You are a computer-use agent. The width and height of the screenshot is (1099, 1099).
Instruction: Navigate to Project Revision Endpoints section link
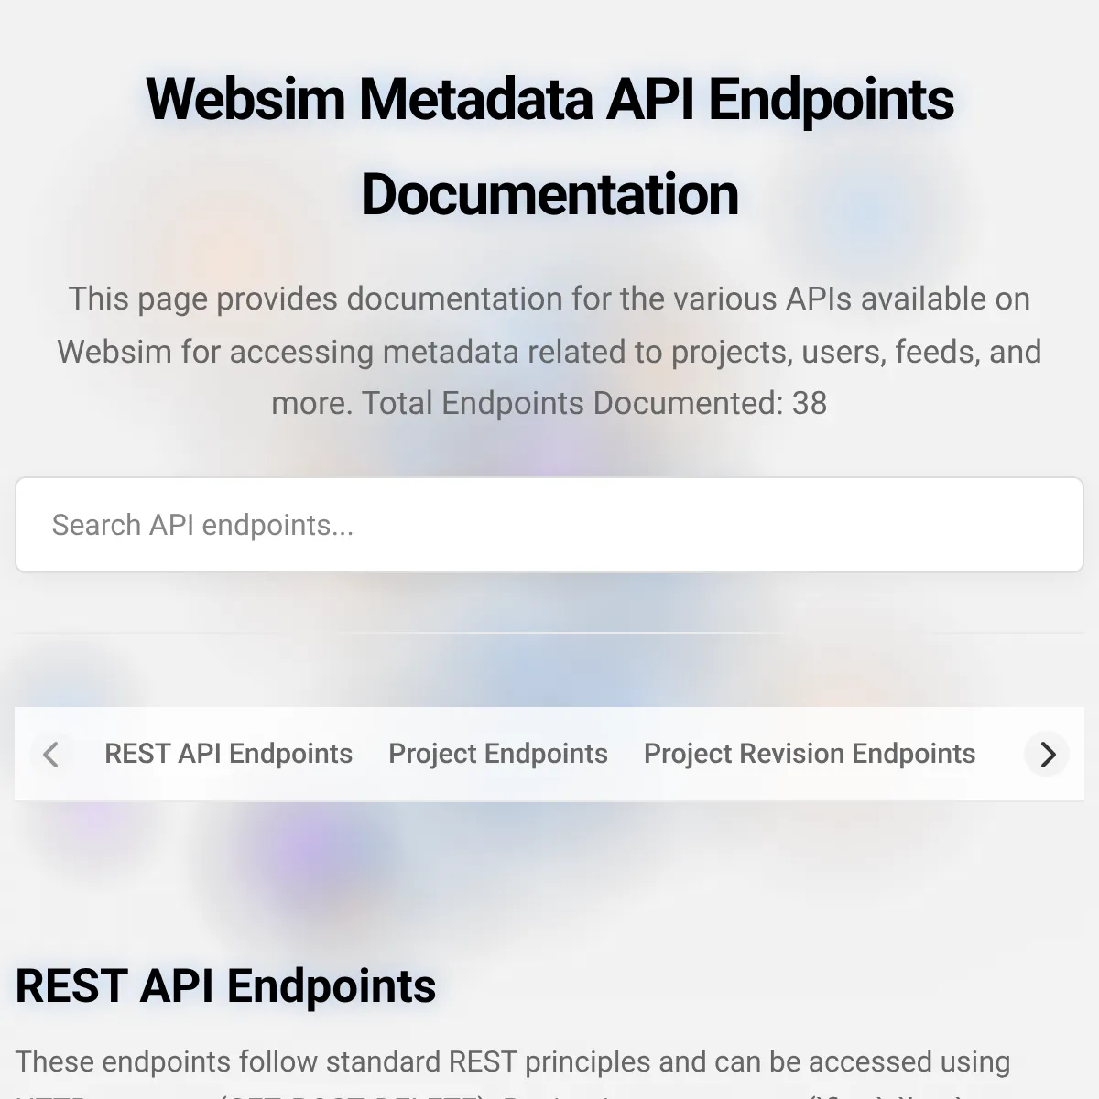810,754
